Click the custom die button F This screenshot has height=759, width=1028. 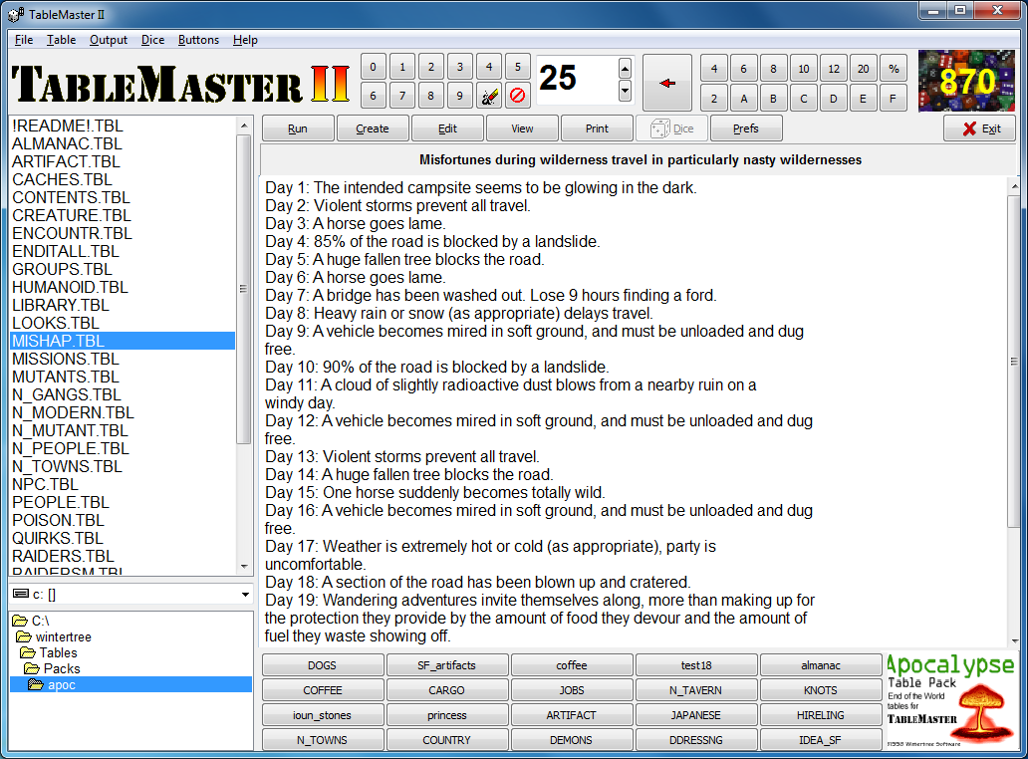click(x=893, y=99)
